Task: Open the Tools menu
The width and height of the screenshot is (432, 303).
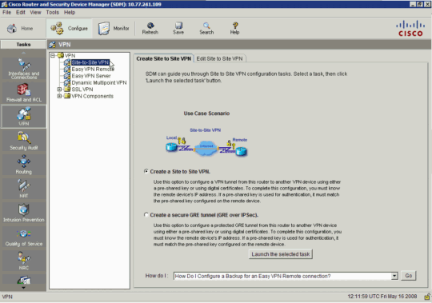Action: pyautogui.click(x=52, y=12)
